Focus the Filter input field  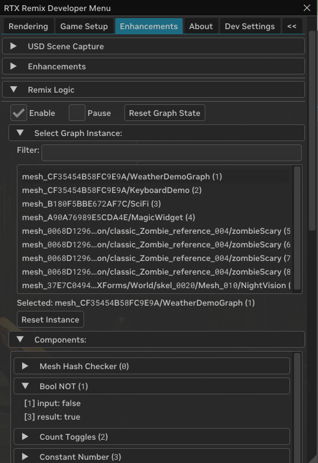(172, 153)
